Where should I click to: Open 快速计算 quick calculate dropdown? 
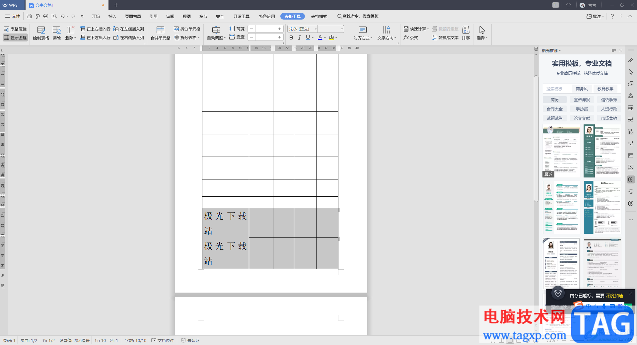click(416, 29)
